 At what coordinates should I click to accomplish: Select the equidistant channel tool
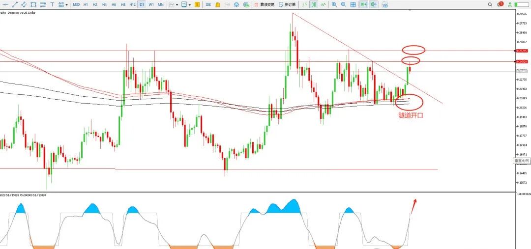tap(24, 5)
